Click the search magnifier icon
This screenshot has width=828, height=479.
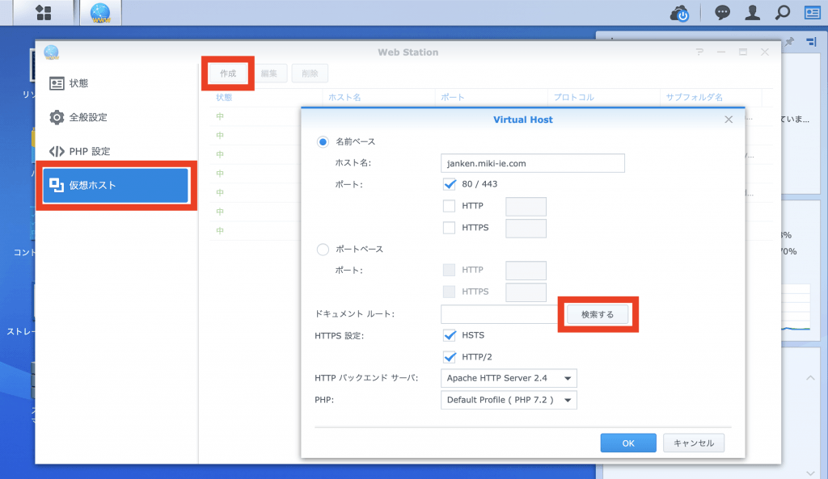click(782, 13)
